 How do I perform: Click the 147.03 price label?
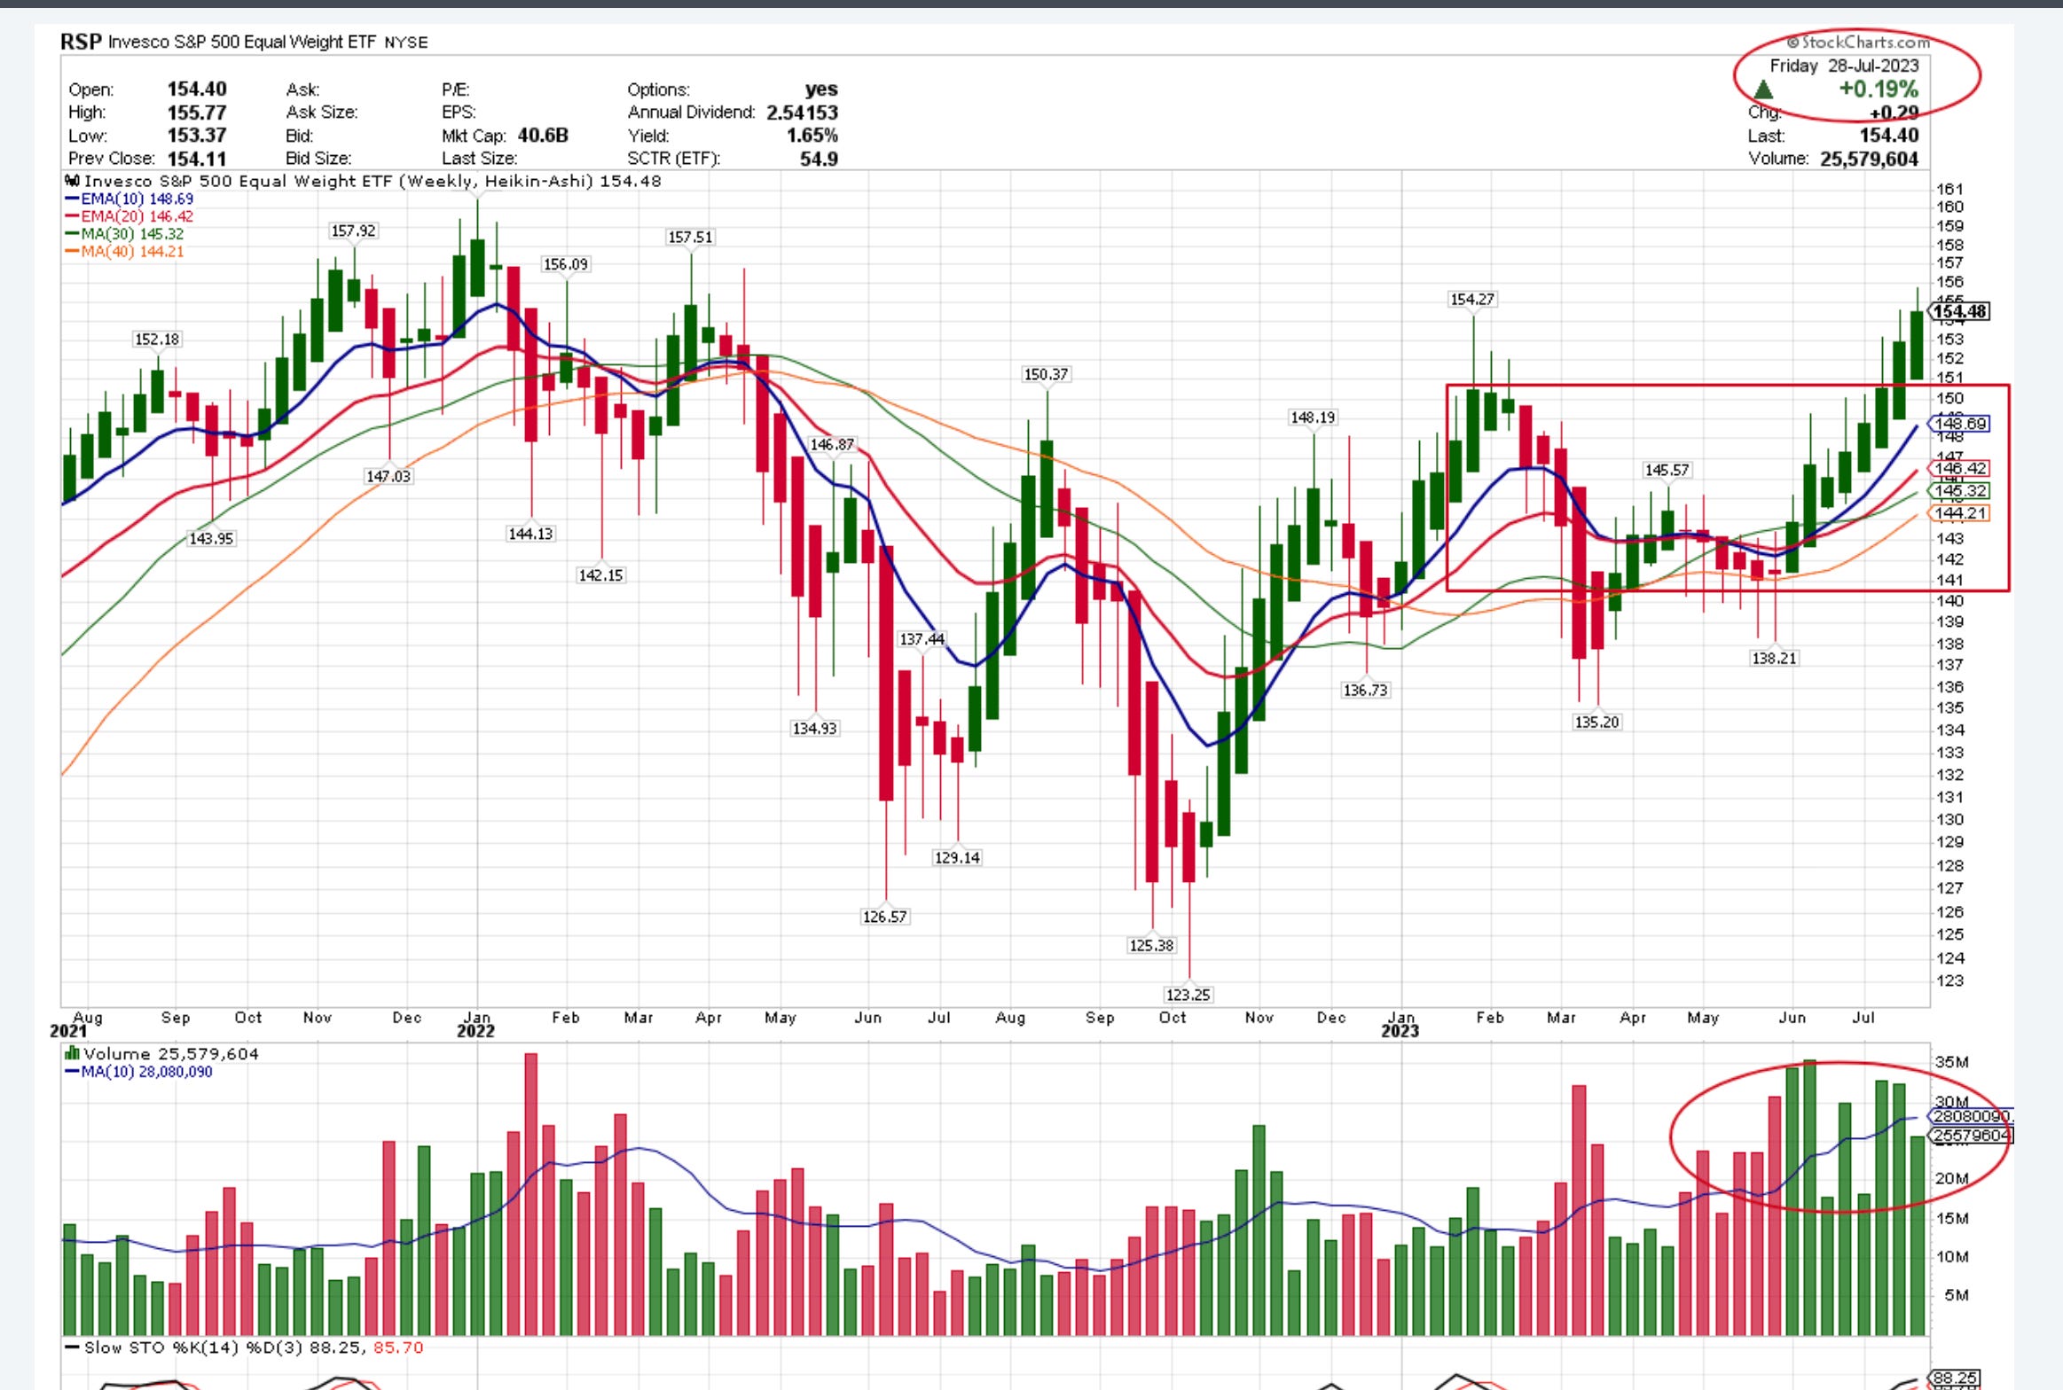(x=388, y=476)
